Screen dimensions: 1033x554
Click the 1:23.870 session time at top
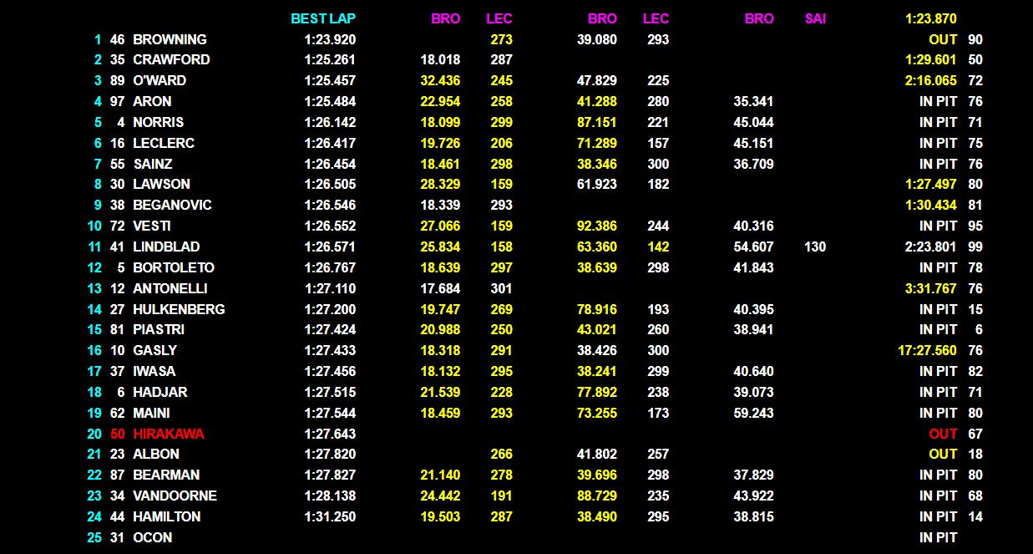930,18
